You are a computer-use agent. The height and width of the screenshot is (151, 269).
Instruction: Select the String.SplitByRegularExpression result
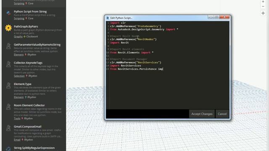click(x=34, y=148)
